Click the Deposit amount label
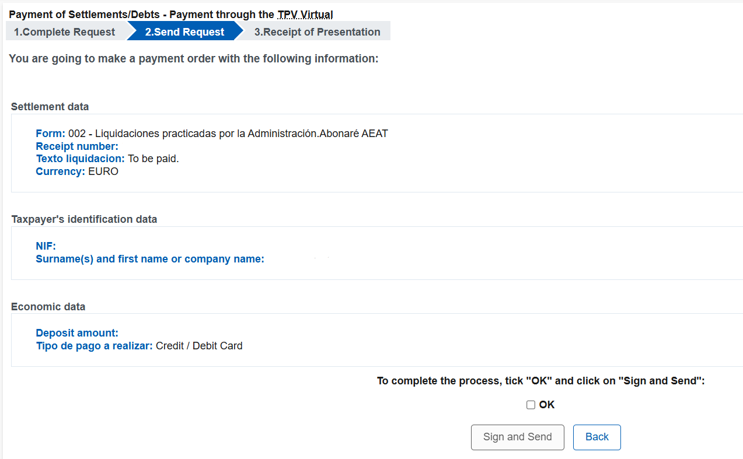 tap(76, 332)
